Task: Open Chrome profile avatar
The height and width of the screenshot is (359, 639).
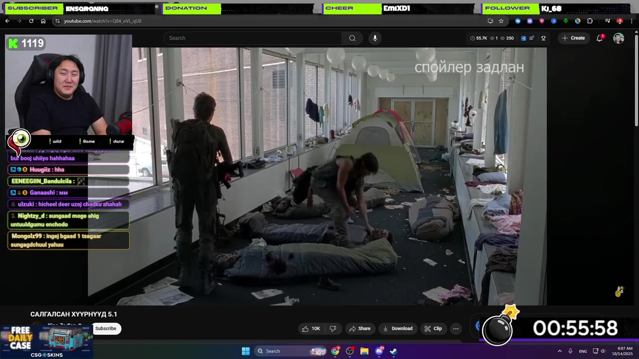Action: point(620,21)
